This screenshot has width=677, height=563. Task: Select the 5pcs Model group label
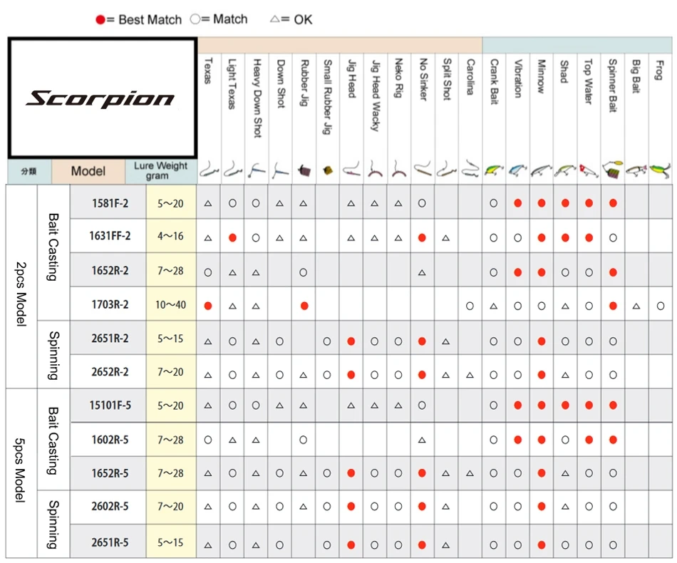pos(20,470)
